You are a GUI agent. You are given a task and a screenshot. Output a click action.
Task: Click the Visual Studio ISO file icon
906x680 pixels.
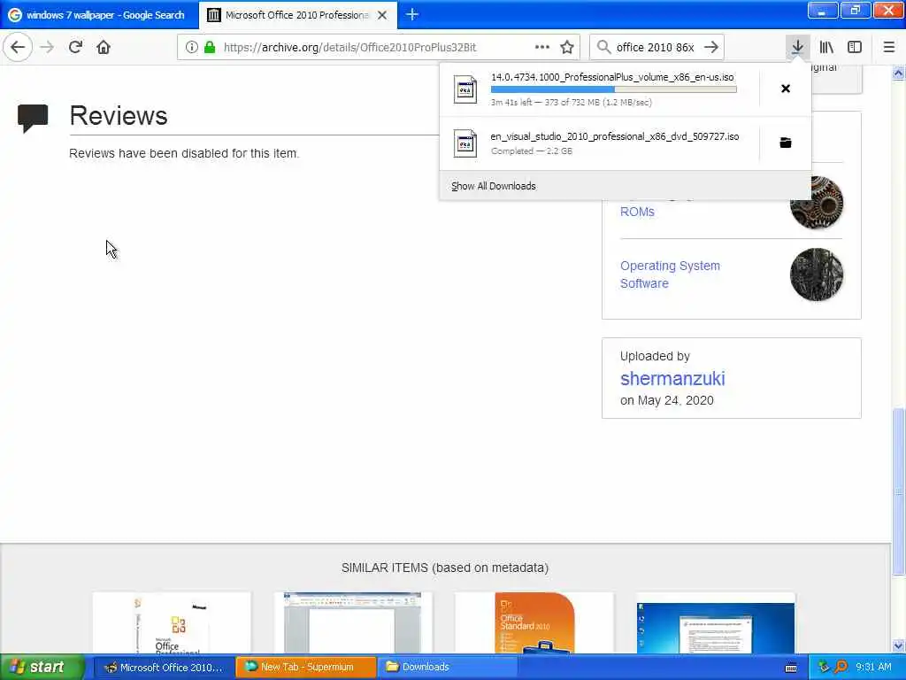click(x=465, y=143)
